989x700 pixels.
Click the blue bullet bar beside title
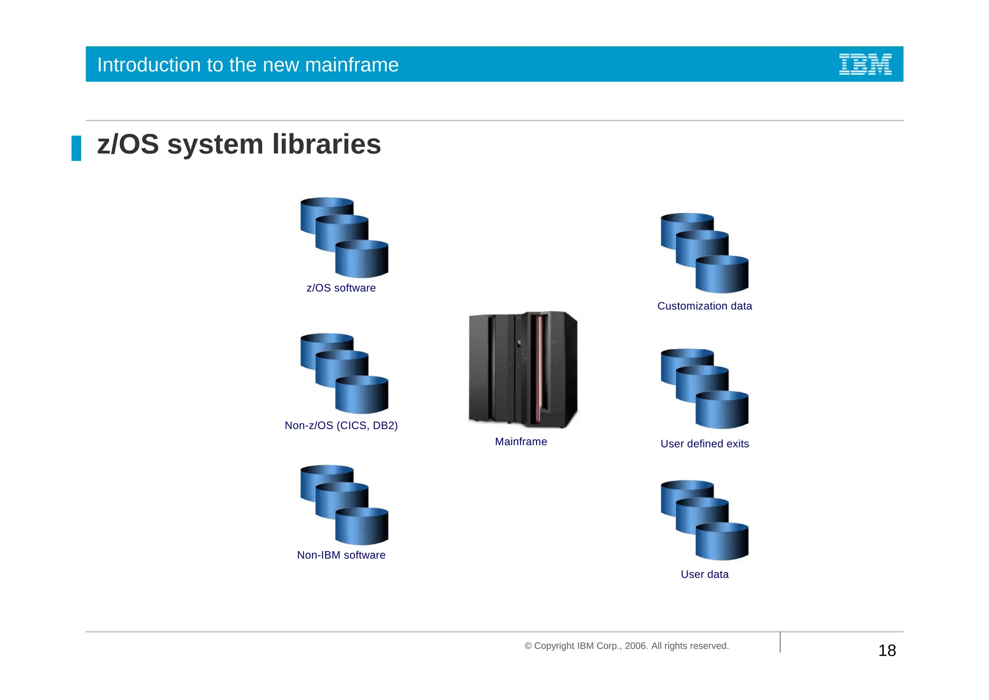coord(76,148)
